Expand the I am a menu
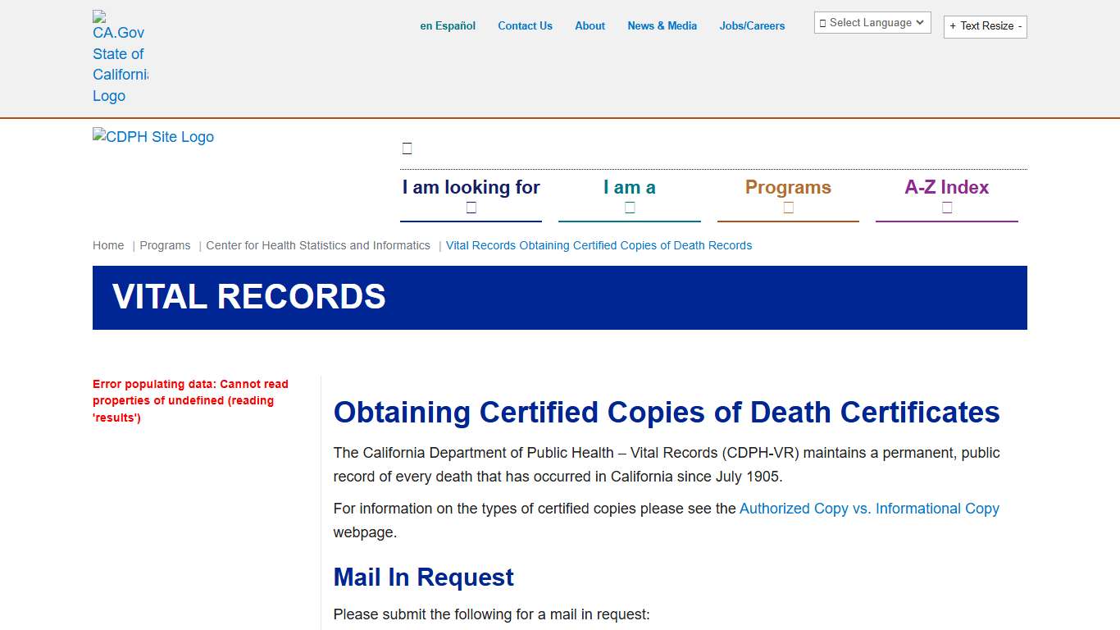Screen dimensions: 1120x630 [x=629, y=187]
